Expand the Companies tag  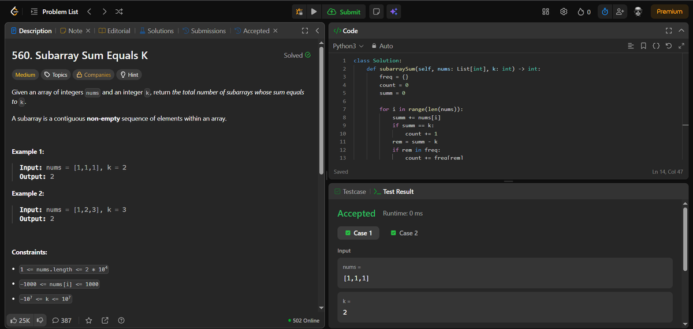(x=94, y=75)
